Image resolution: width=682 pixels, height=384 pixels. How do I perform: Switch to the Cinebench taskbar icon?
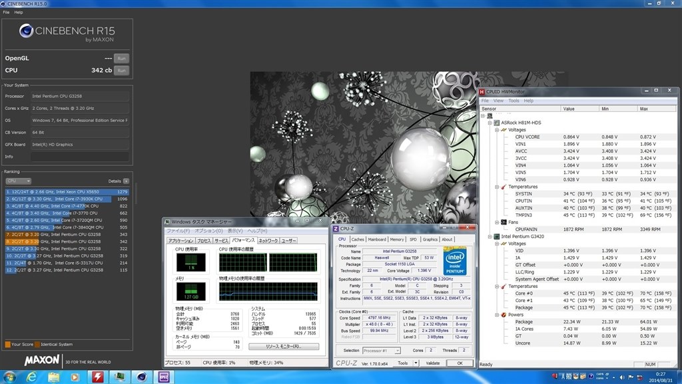pyautogui.click(x=142, y=377)
